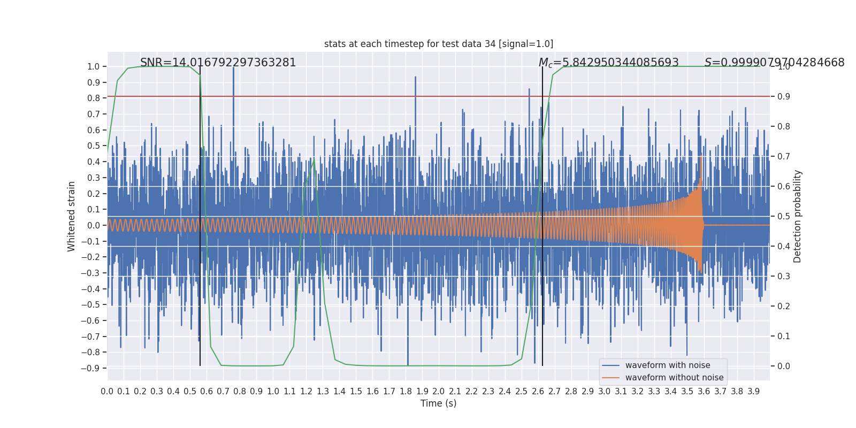Click the plot title about test data 34
Image resolution: width=856 pixels, height=428 pixels.
click(438, 44)
